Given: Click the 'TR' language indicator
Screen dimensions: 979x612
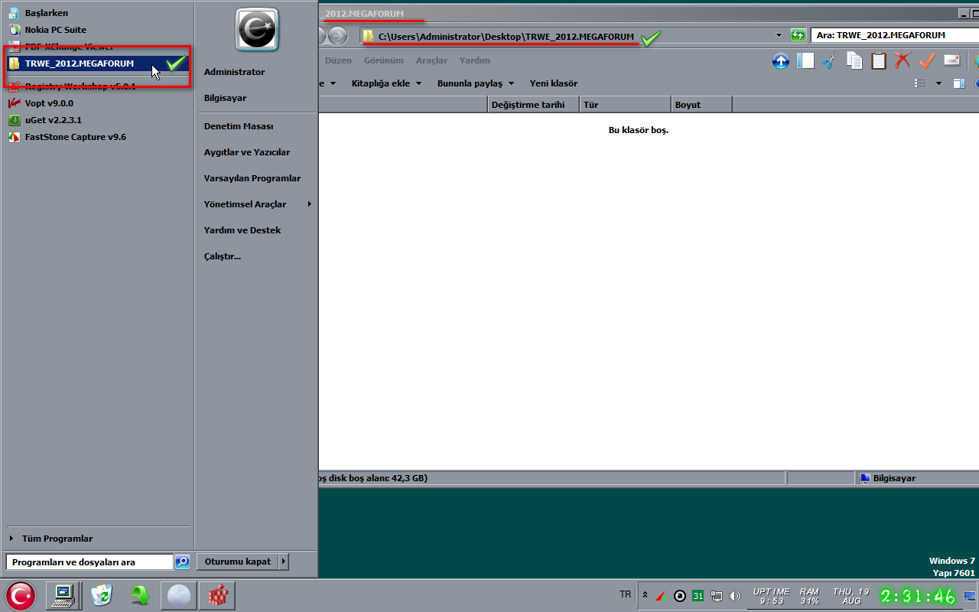Looking at the screenshot, I should tap(626, 594).
